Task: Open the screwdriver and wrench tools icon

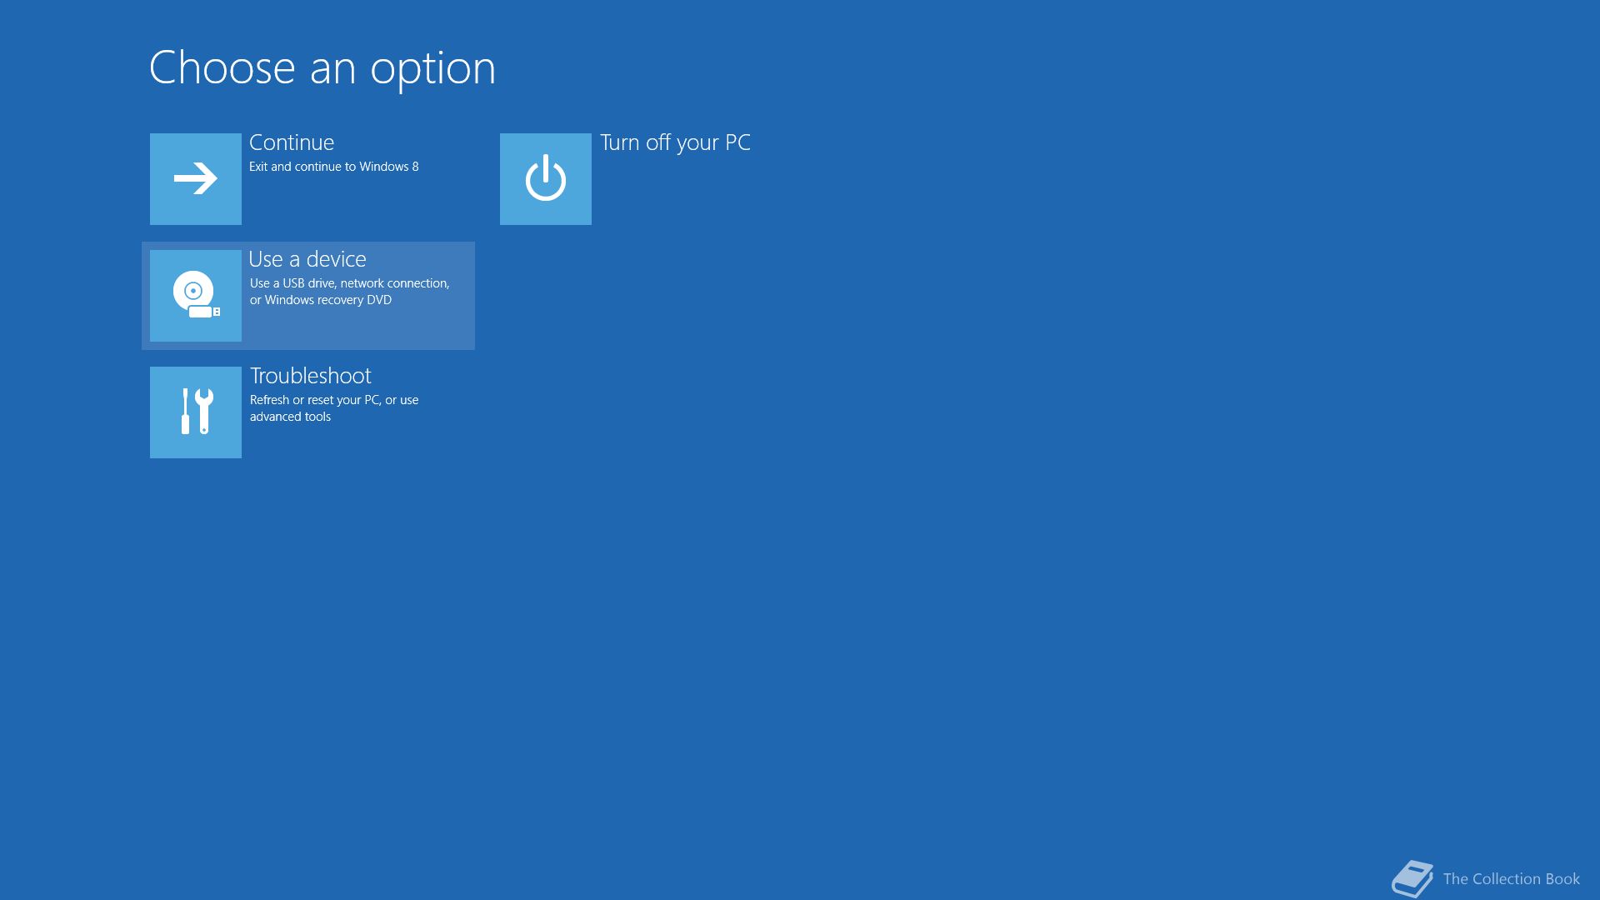Action: (x=196, y=412)
